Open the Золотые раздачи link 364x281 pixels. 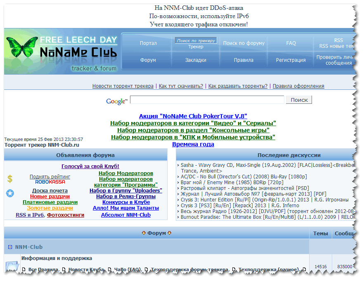(x=50, y=208)
